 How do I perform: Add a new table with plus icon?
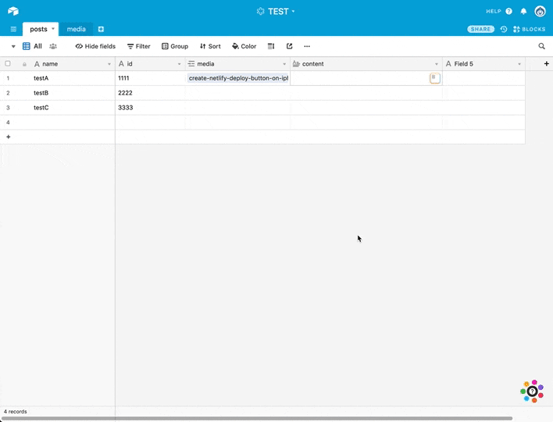[x=101, y=29]
